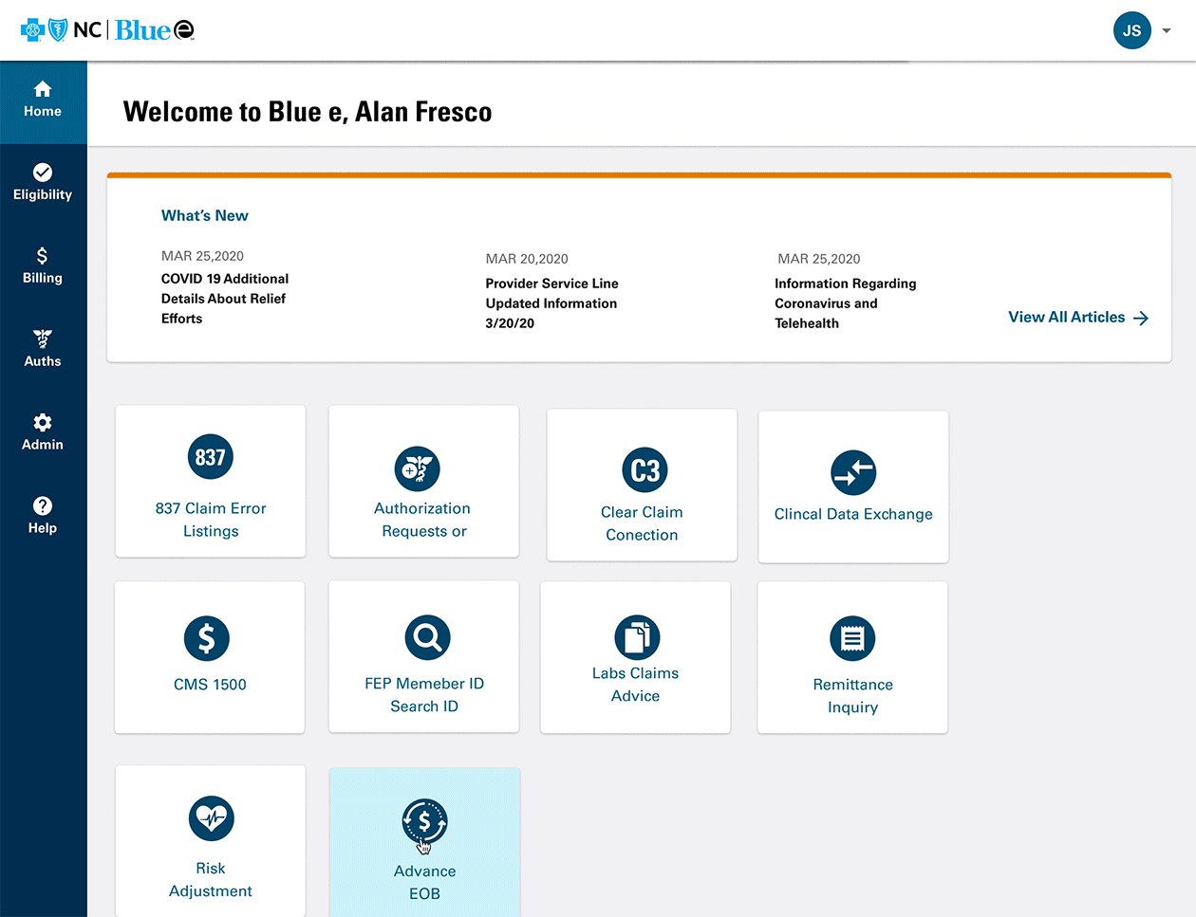This screenshot has height=917, width=1196.
Task: Click the Billing dollar sign icon
Action: (x=42, y=255)
